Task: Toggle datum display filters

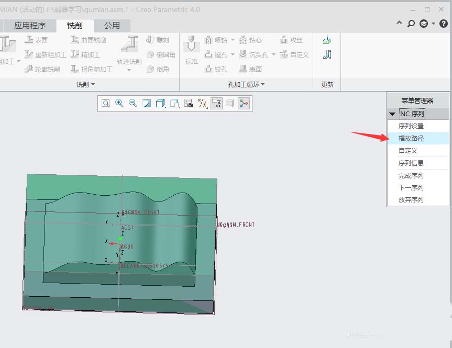Action: point(202,103)
